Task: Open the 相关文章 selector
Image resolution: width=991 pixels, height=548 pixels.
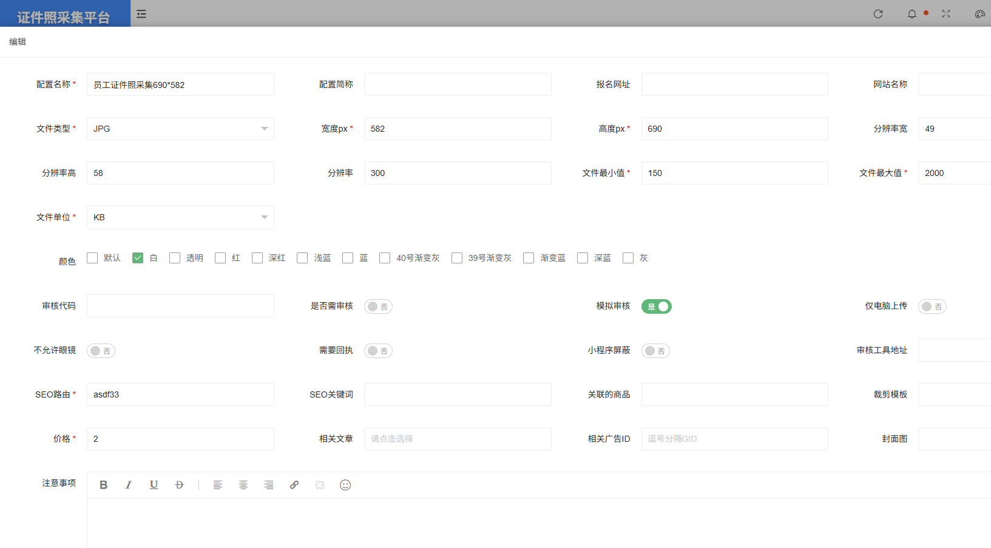Action: coord(458,439)
